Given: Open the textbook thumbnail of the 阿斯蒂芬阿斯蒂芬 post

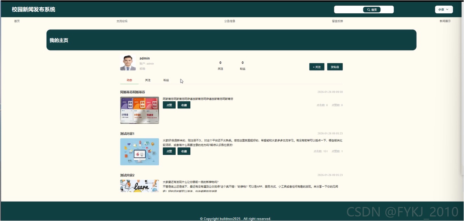Looking at the screenshot, I should pos(139,110).
